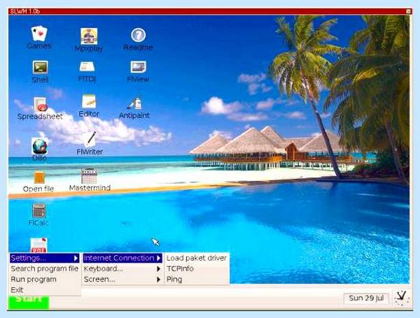Click the SLWM 1.0b red title bar
This screenshot has width=420, height=318.
(209, 11)
